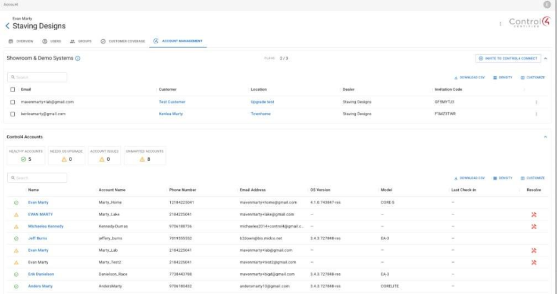Collapse the Control4 Accounts section
The image size is (557, 294).
tap(545, 137)
